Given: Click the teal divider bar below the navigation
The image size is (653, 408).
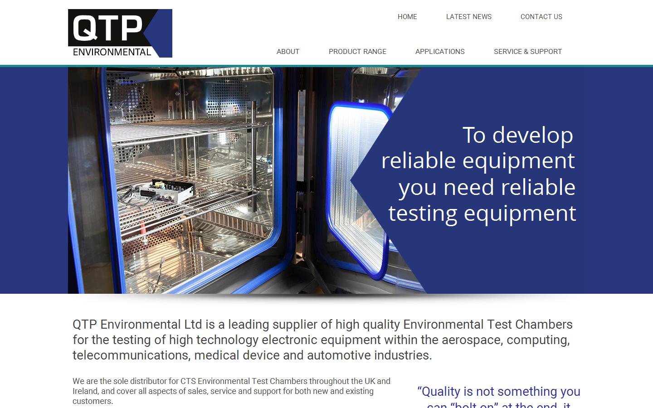Looking at the screenshot, I should 326,64.
